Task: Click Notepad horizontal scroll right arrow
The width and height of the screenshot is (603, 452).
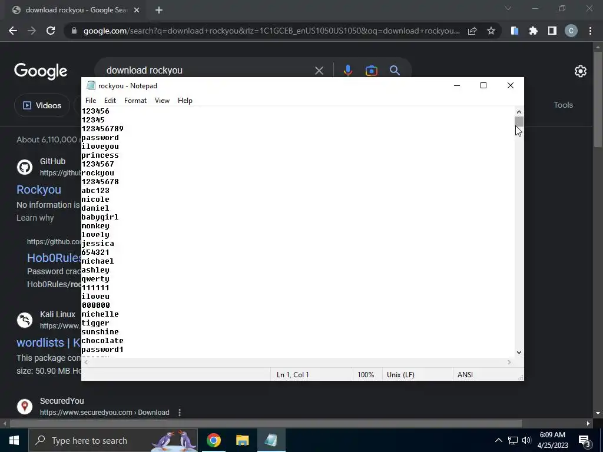Action: point(509,362)
